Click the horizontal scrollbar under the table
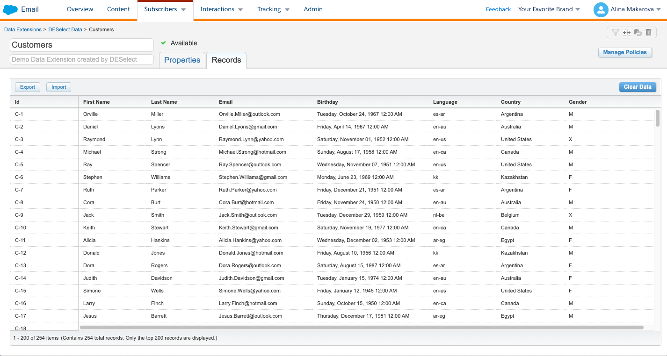The width and height of the screenshot is (667, 356). tap(361, 328)
